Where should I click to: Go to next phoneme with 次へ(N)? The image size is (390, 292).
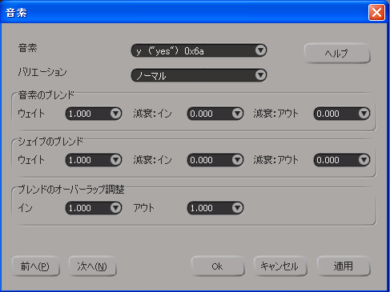click(x=92, y=266)
